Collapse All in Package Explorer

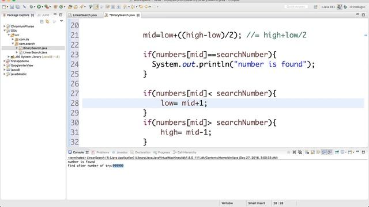(42, 22)
